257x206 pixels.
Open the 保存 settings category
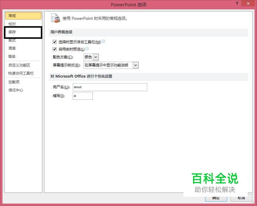23,32
